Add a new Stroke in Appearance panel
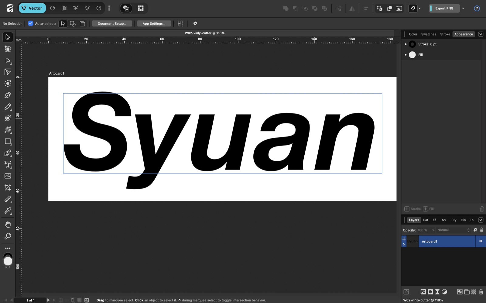This screenshot has height=303, width=486. coord(412,209)
